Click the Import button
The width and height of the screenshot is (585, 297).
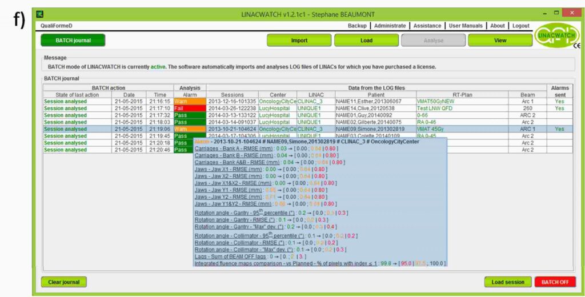[x=299, y=41]
